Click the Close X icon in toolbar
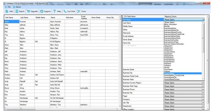 click(x=79, y=11)
